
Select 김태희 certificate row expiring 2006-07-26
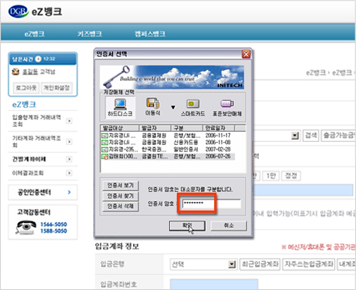coord(167,157)
